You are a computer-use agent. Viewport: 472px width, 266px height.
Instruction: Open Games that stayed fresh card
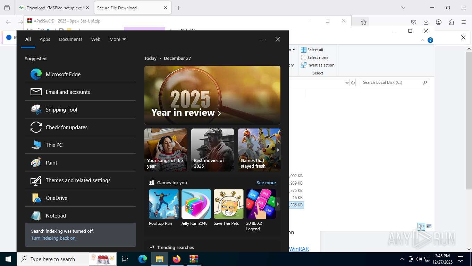pos(259,150)
